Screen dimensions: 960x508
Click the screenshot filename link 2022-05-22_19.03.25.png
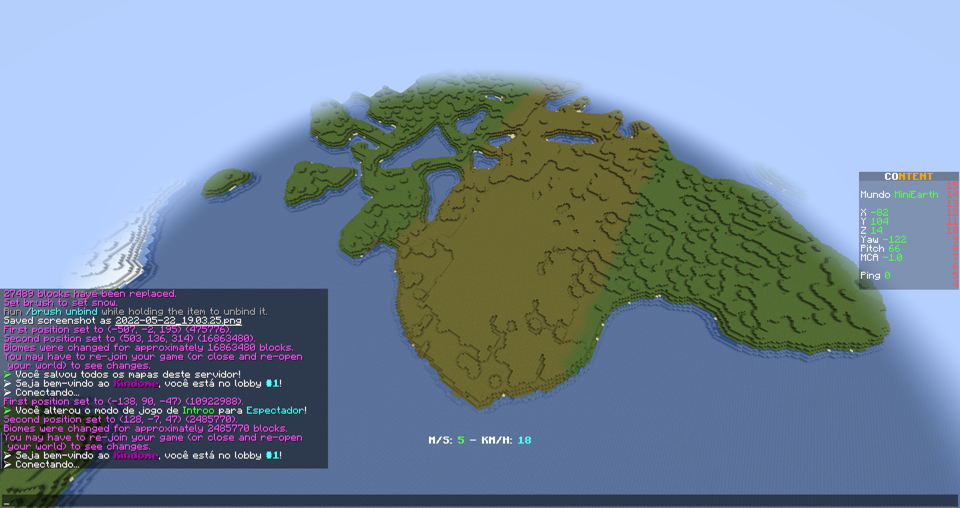(178, 321)
